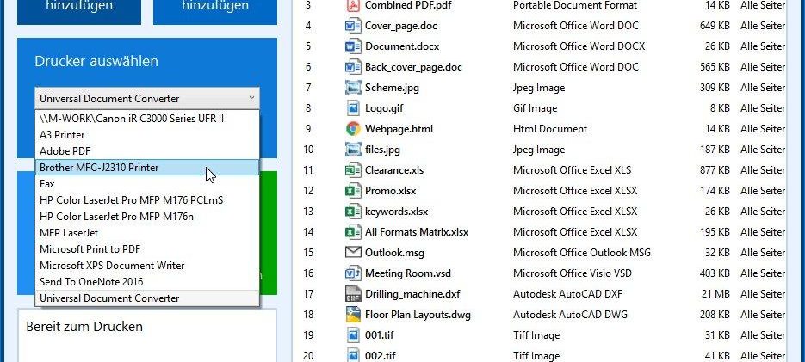Select the Chrome icon for Webpage.html
Screen dimensions: 805x362
tap(352, 129)
